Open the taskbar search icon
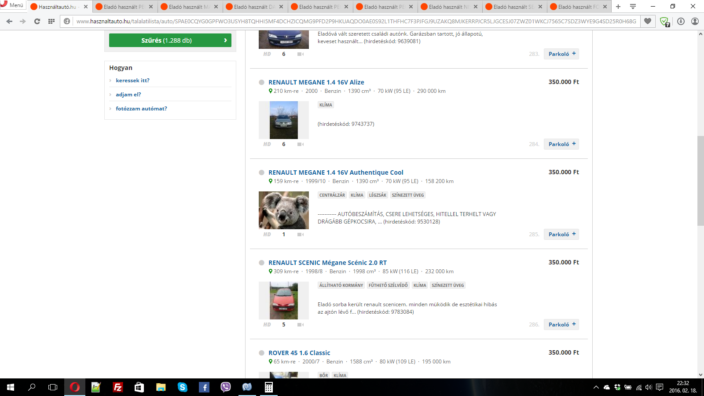This screenshot has height=396, width=704. (x=32, y=387)
